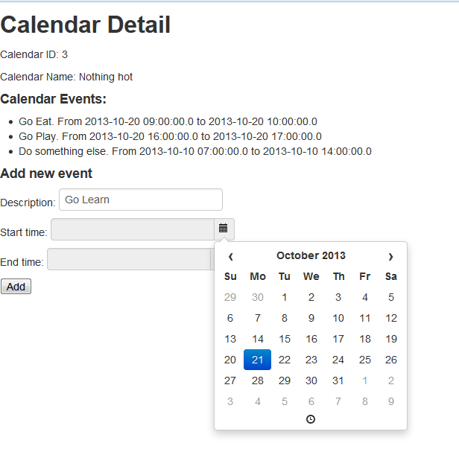The image size is (459, 449).
Task: Select greyed-out September 29 date
Action: pyautogui.click(x=230, y=297)
